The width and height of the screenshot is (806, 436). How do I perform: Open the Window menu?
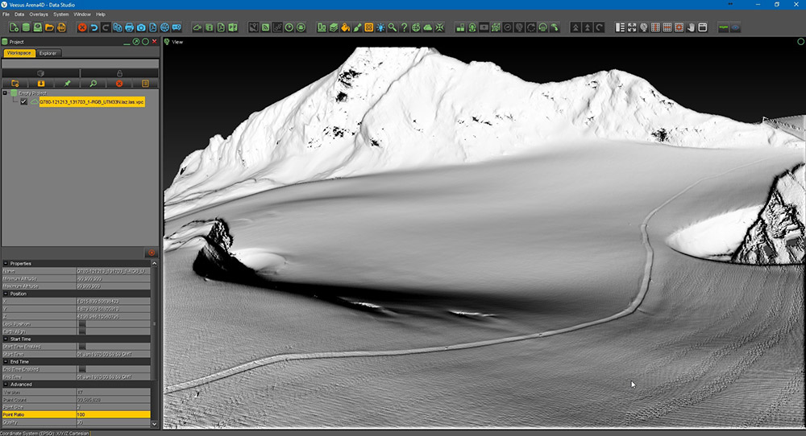tap(82, 14)
